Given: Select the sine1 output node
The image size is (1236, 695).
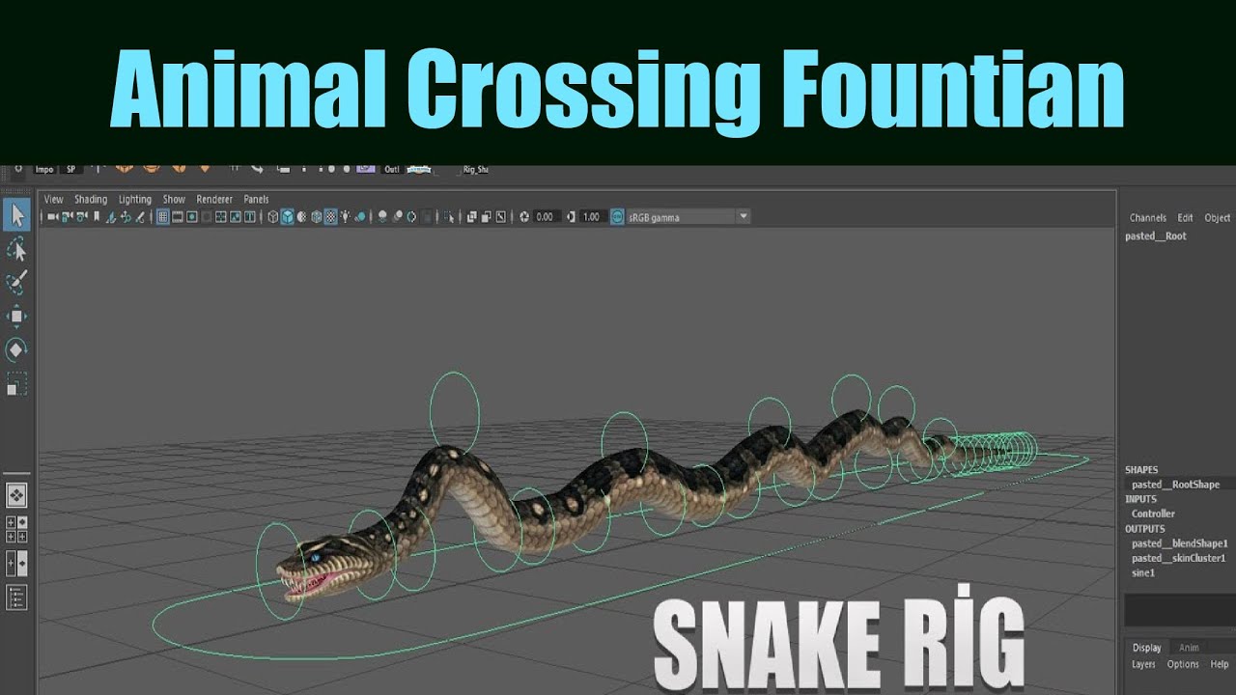Looking at the screenshot, I should (1143, 573).
